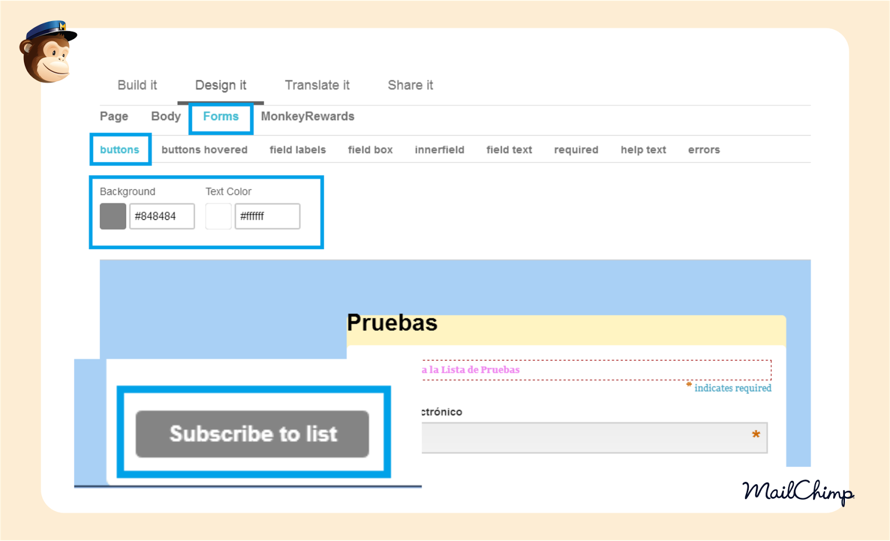890x541 pixels.
Task: Select the Forms design section
Action: coord(221,116)
